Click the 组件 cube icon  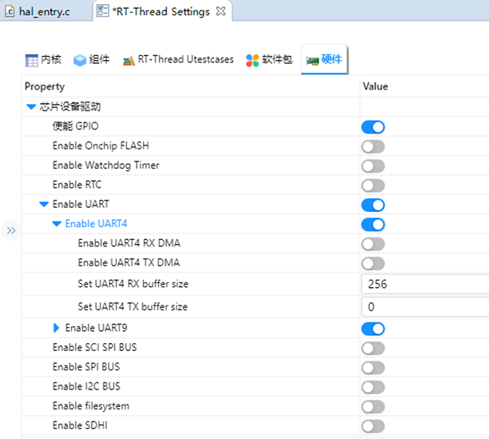pos(80,60)
